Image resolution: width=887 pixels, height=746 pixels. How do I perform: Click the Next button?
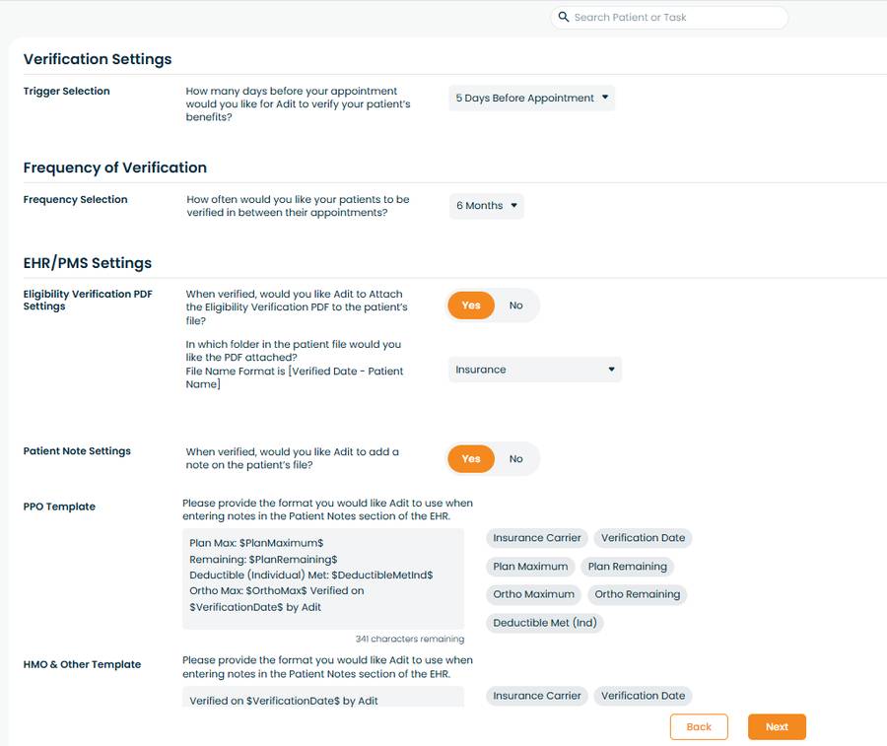[x=777, y=726]
